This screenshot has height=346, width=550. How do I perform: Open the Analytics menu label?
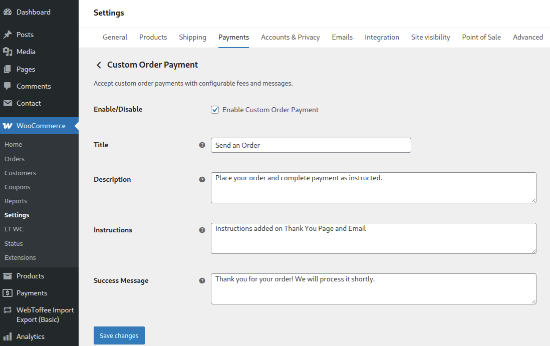pyautogui.click(x=31, y=337)
